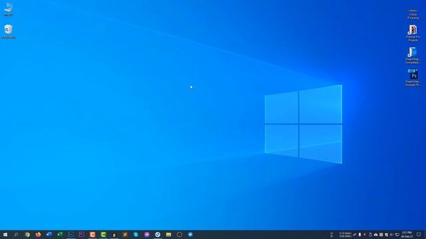The width and height of the screenshot is (426, 239).
Task: Select the Recycle Bin desktop icon
Action: 9,31
